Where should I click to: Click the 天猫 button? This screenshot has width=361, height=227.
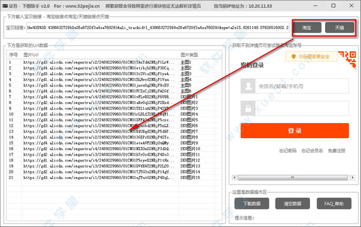[x=339, y=28]
